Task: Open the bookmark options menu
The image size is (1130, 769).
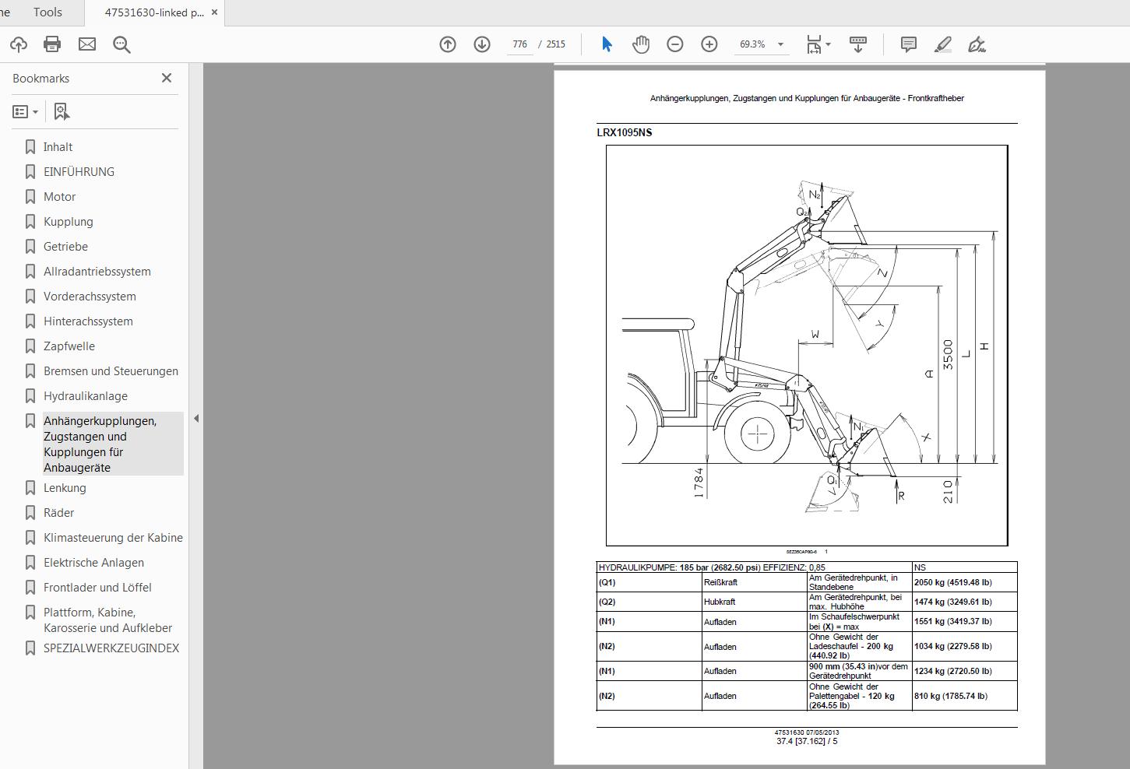Action: [26, 111]
